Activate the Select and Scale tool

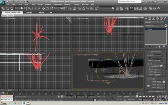(x=52, y=8)
